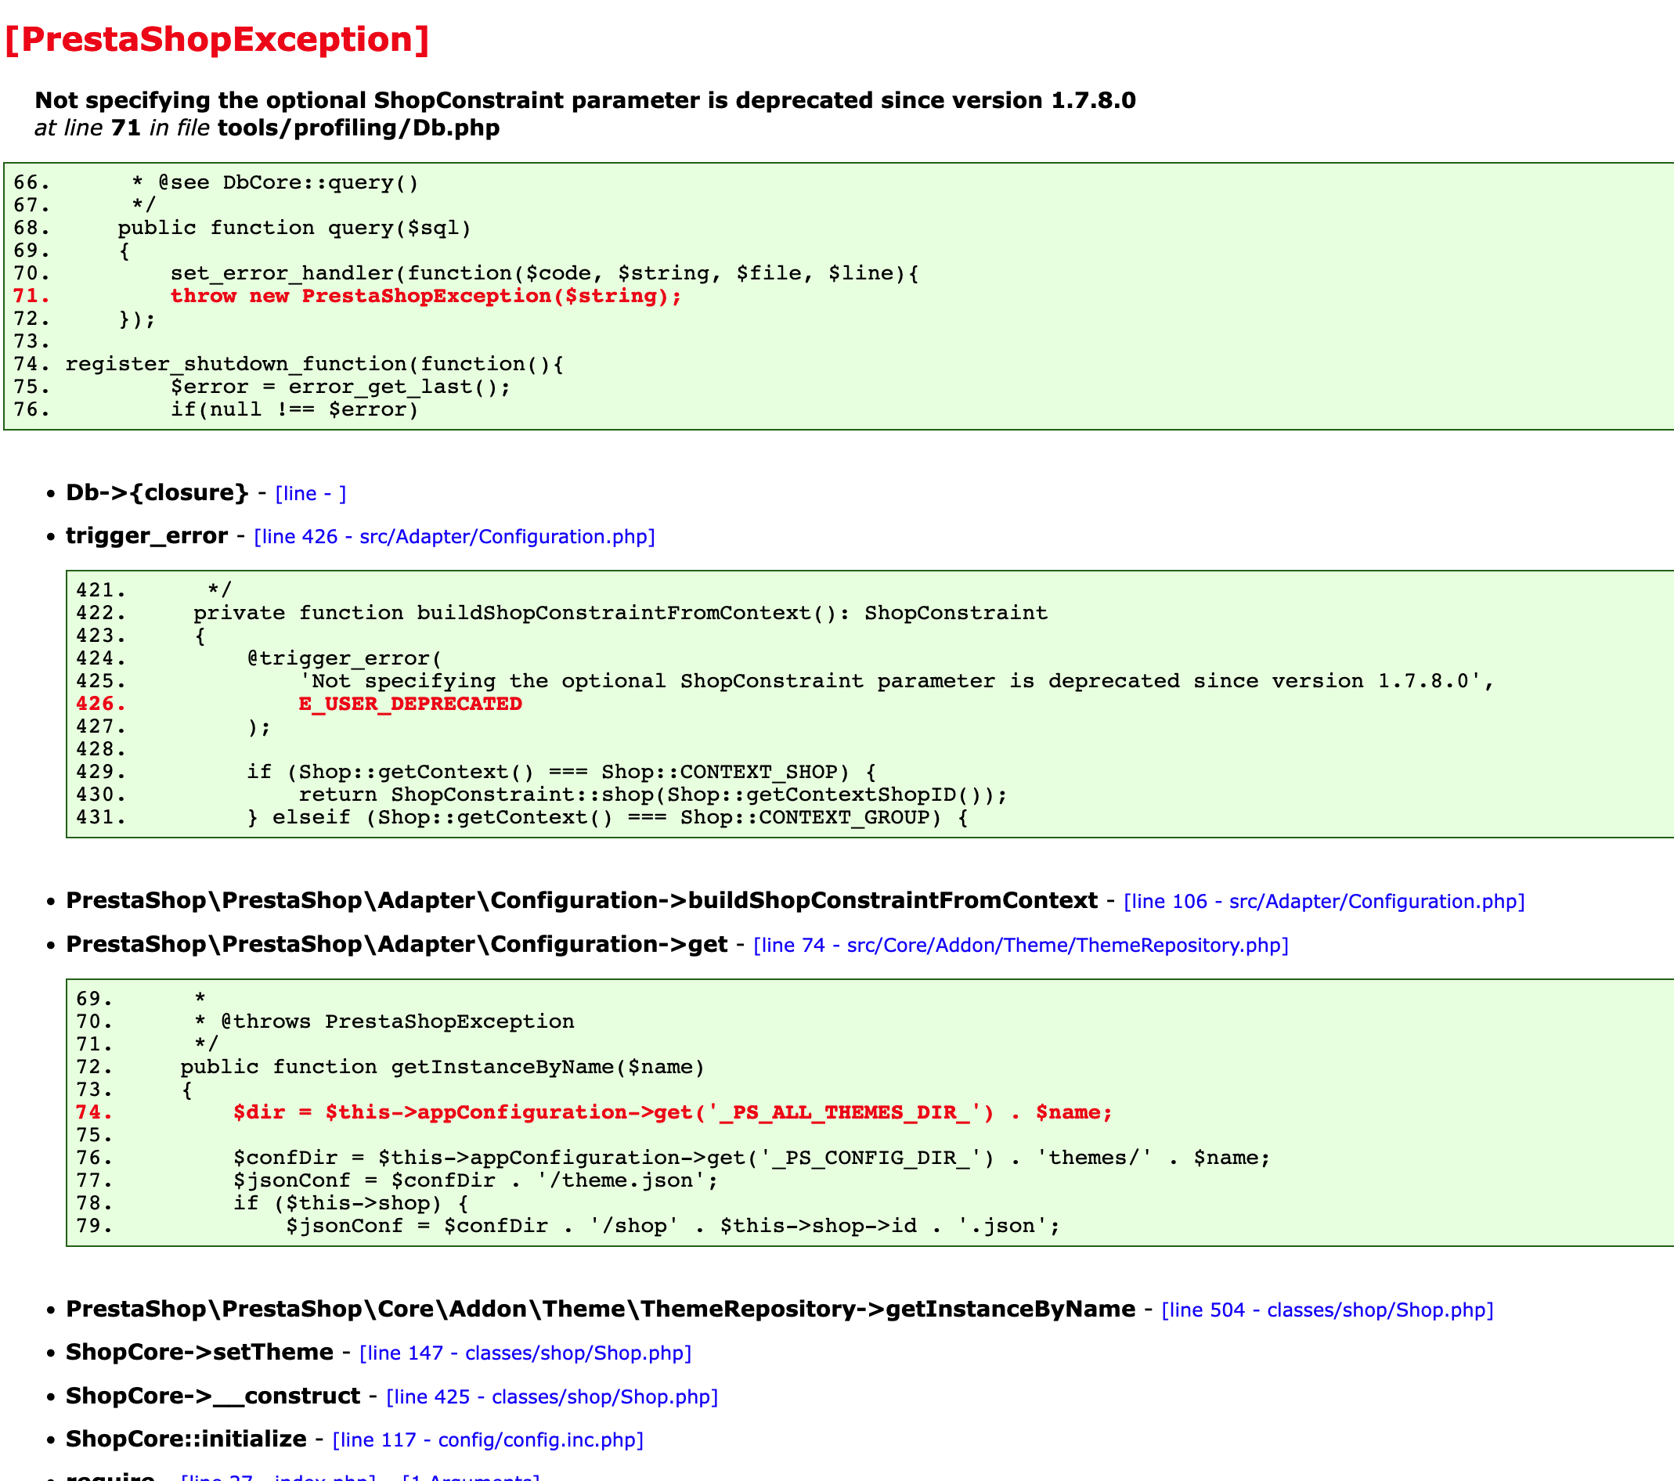Click line 77 $jsonConf theme.json code
The image size is (1674, 1481).
pyautogui.click(x=475, y=1181)
